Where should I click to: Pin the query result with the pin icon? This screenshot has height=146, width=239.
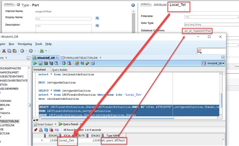(36, 130)
